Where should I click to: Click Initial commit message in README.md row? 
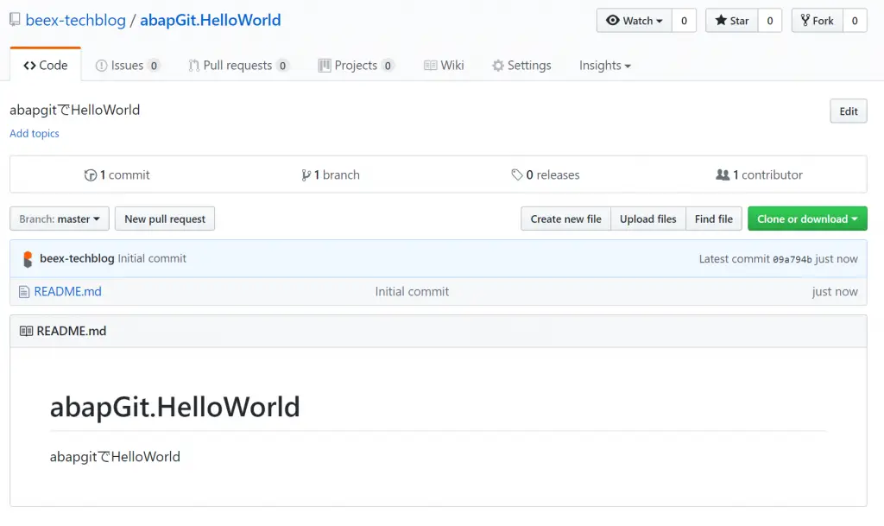point(412,291)
